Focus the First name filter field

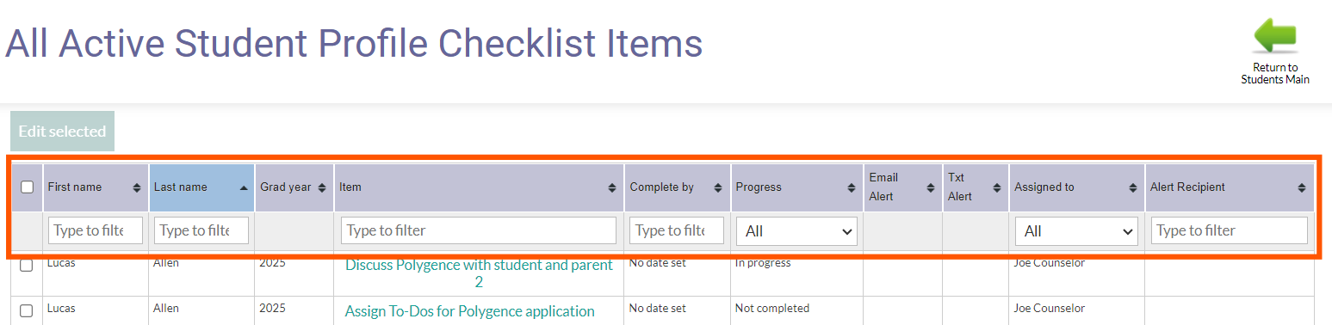pyautogui.click(x=96, y=230)
